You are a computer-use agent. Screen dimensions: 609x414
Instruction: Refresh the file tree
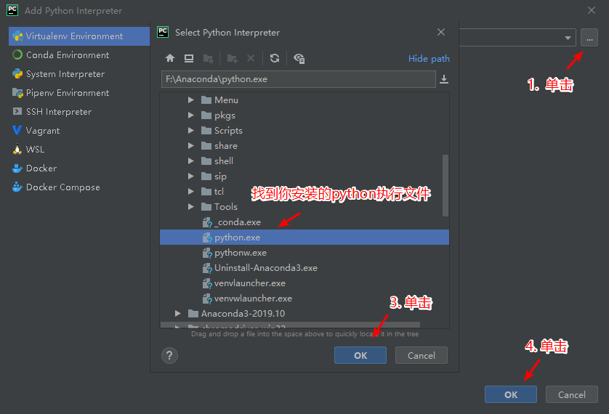274,59
